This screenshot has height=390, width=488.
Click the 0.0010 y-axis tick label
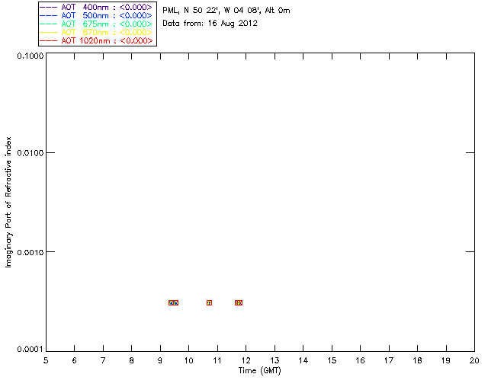[30, 252]
